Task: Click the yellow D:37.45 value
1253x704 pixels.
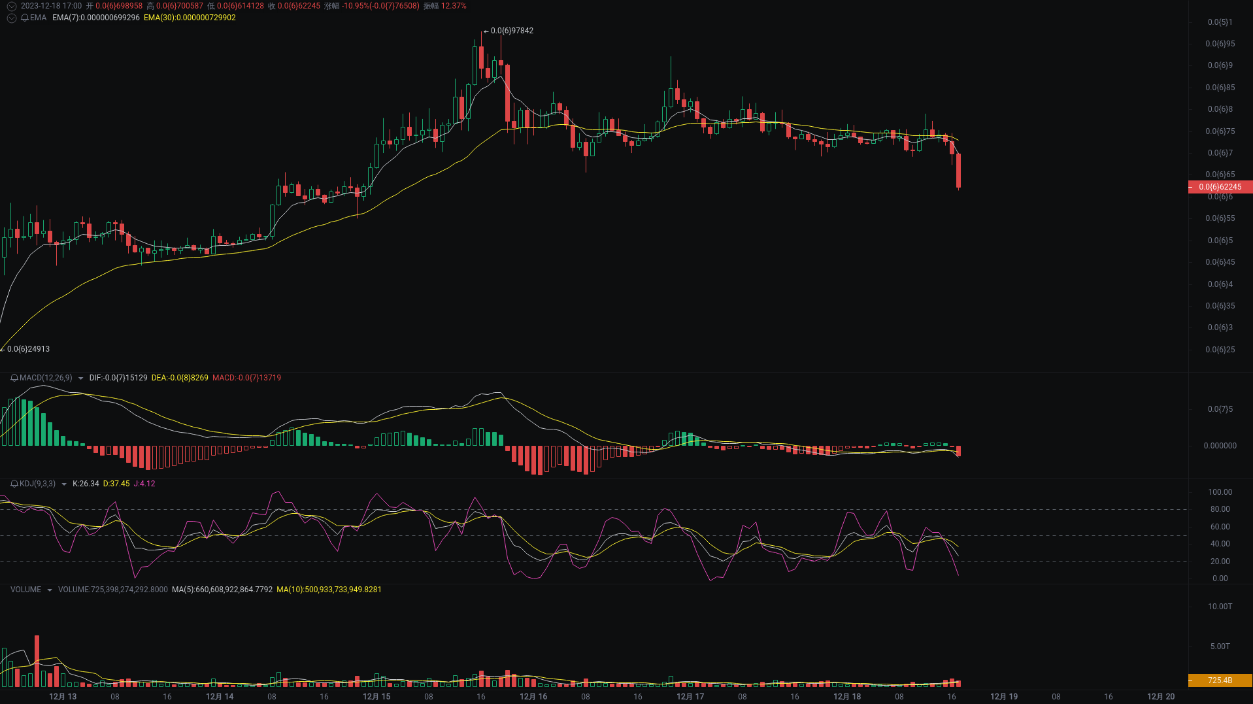Action: 116,484
